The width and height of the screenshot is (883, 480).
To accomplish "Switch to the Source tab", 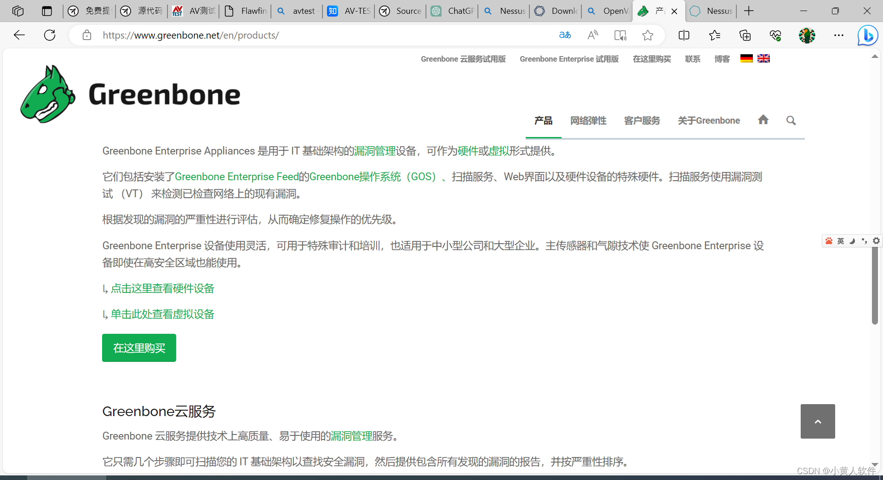I will [x=401, y=11].
